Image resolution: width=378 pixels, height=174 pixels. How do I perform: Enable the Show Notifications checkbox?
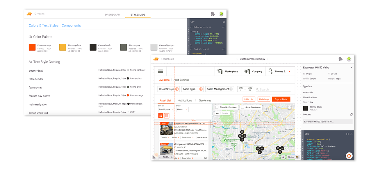pyautogui.click(x=217, y=107)
